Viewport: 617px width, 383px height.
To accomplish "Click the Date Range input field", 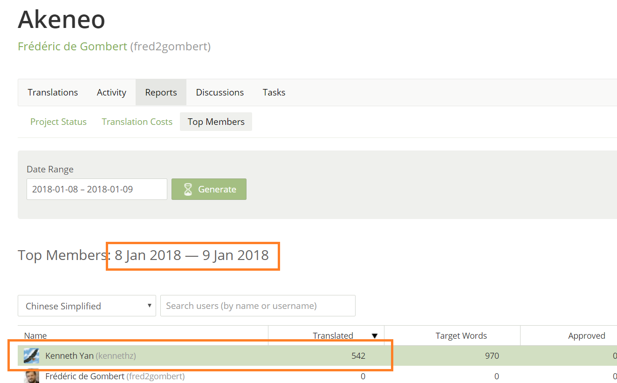I will pos(96,189).
